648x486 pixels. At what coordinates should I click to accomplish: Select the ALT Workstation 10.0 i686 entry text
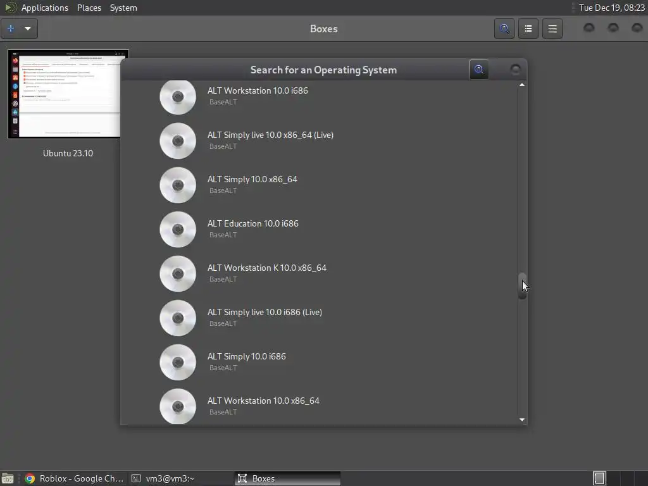pos(258,90)
